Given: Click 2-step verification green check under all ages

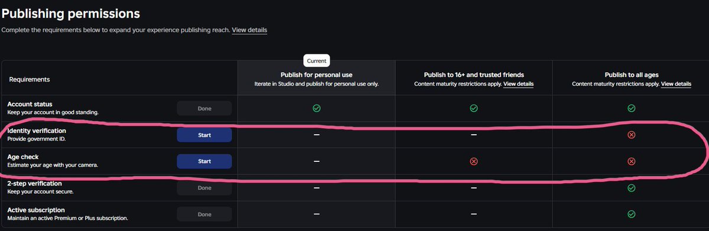Looking at the screenshot, I should pyautogui.click(x=631, y=187).
